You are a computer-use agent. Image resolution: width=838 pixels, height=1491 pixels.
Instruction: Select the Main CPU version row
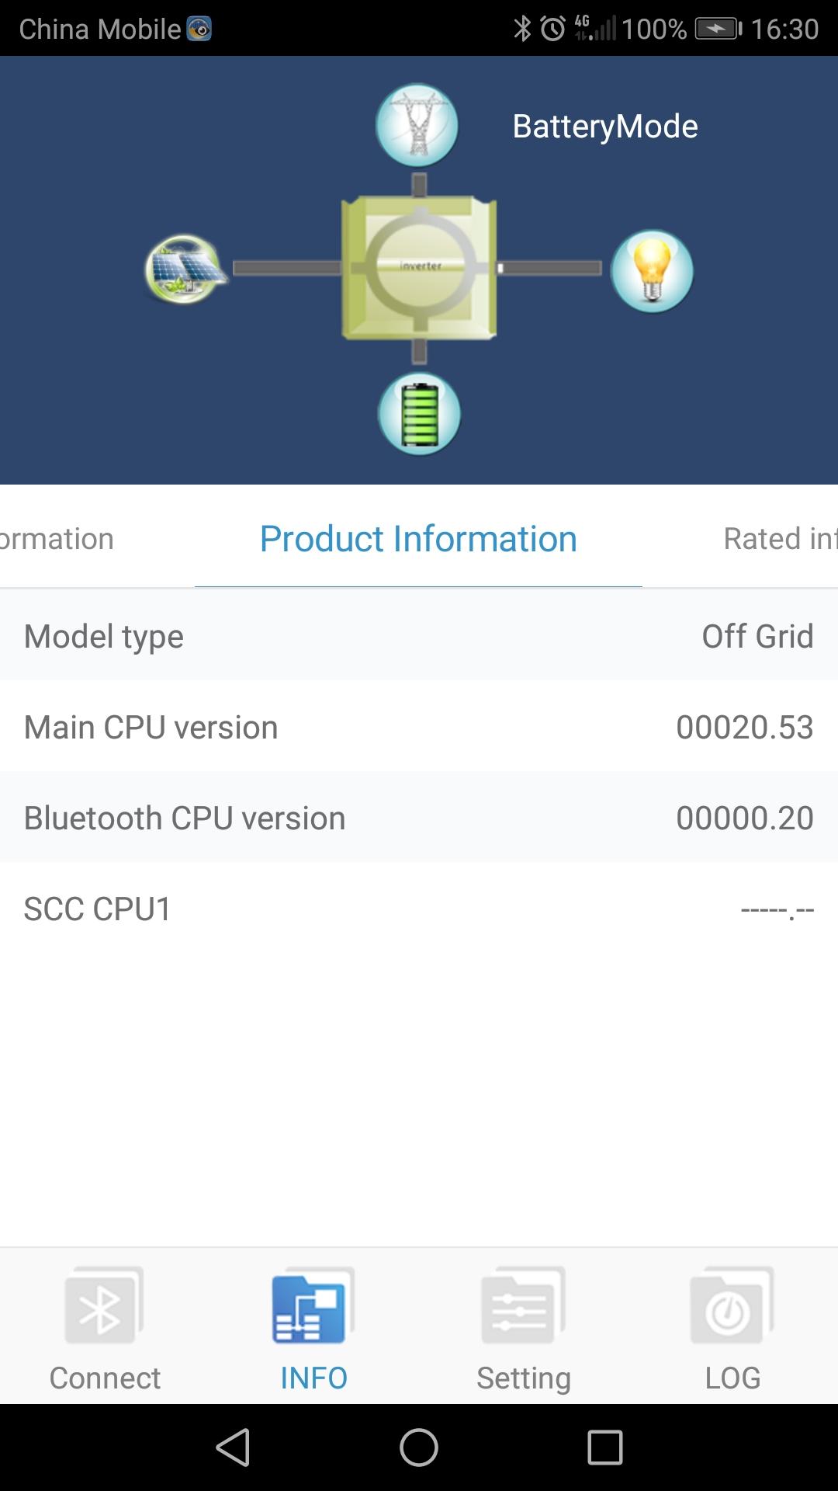click(x=419, y=727)
